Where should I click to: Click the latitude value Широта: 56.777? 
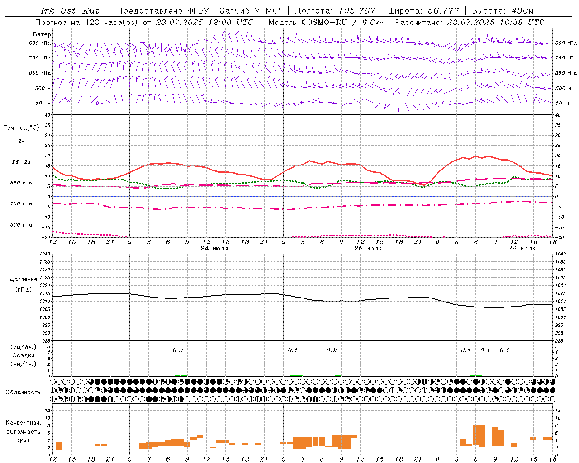[x=423, y=11]
